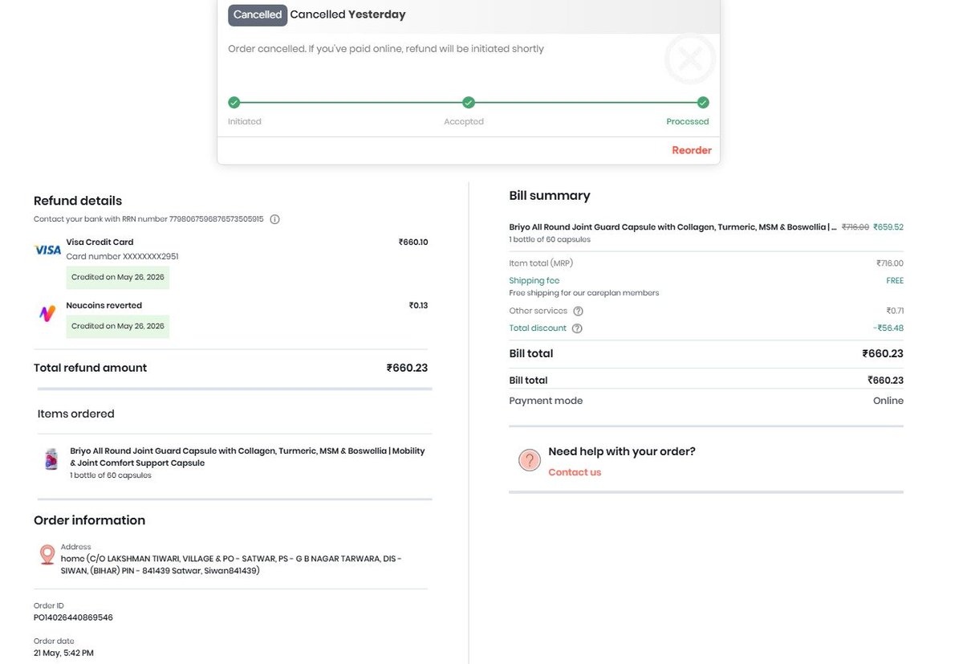Click Contact us link
963x664 pixels.
pos(575,472)
